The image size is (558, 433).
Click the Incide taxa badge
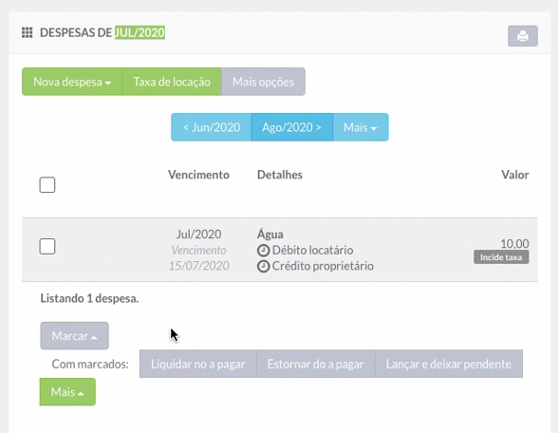pyautogui.click(x=501, y=257)
